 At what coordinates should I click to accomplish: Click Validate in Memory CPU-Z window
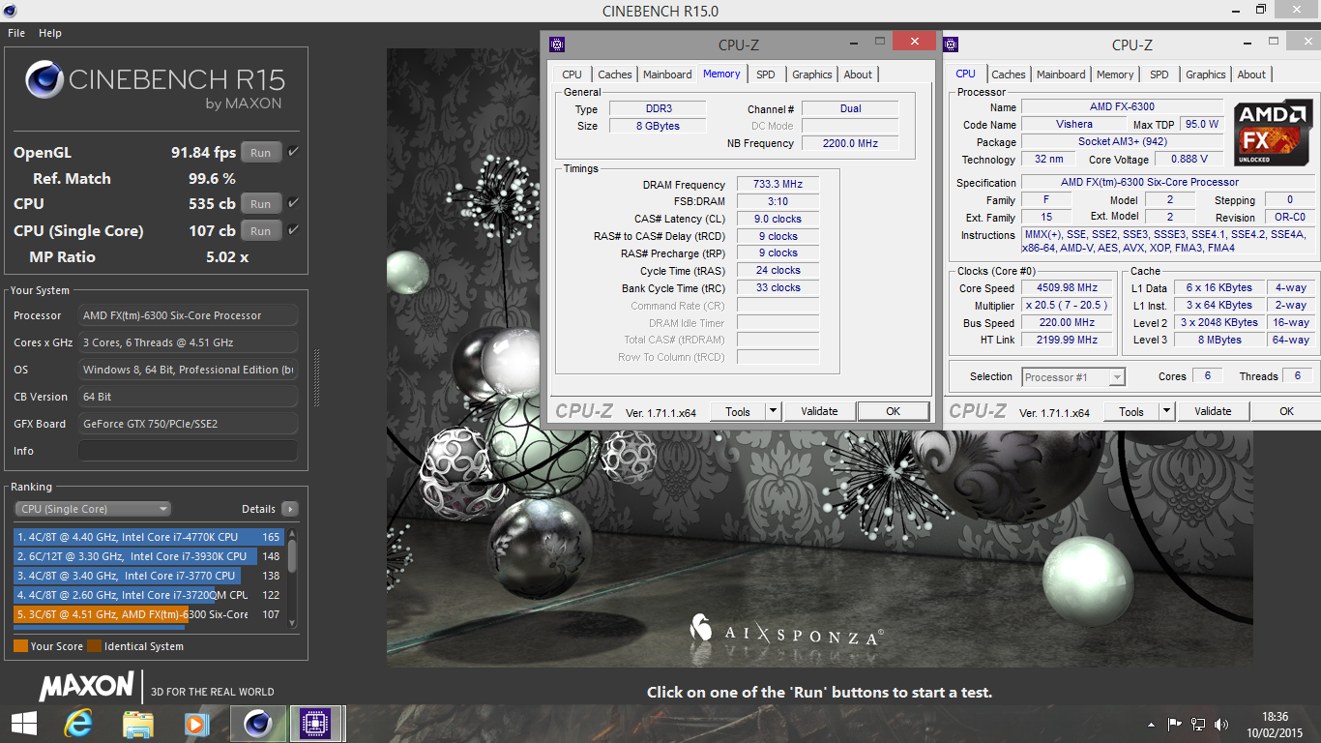[x=819, y=411]
